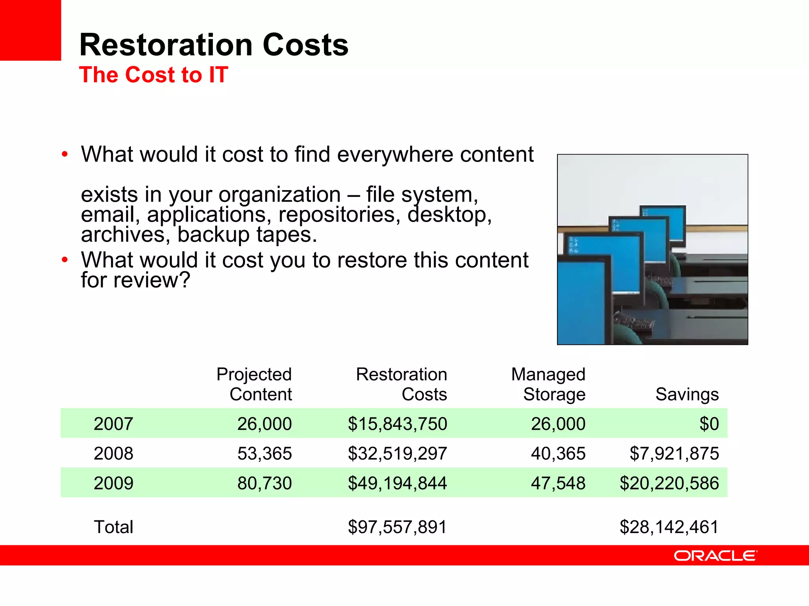
Task: Click the 80,730 projected content value
Action: 265,483
